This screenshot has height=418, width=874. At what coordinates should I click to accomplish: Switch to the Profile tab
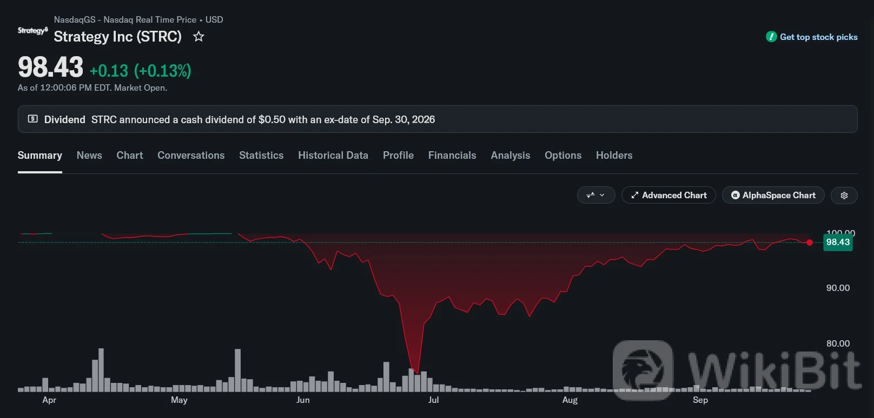399,156
